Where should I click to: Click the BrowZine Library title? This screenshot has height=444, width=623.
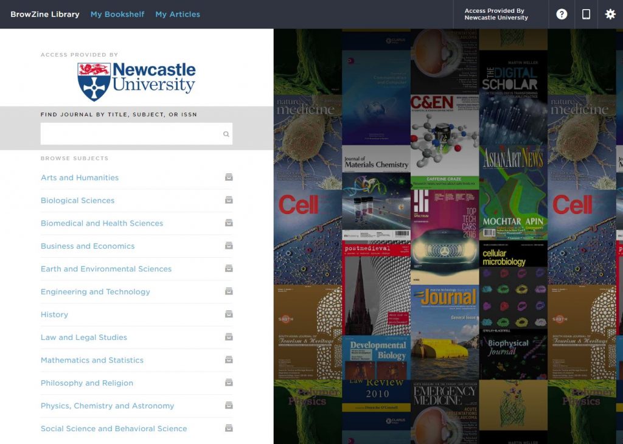(45, 14)
